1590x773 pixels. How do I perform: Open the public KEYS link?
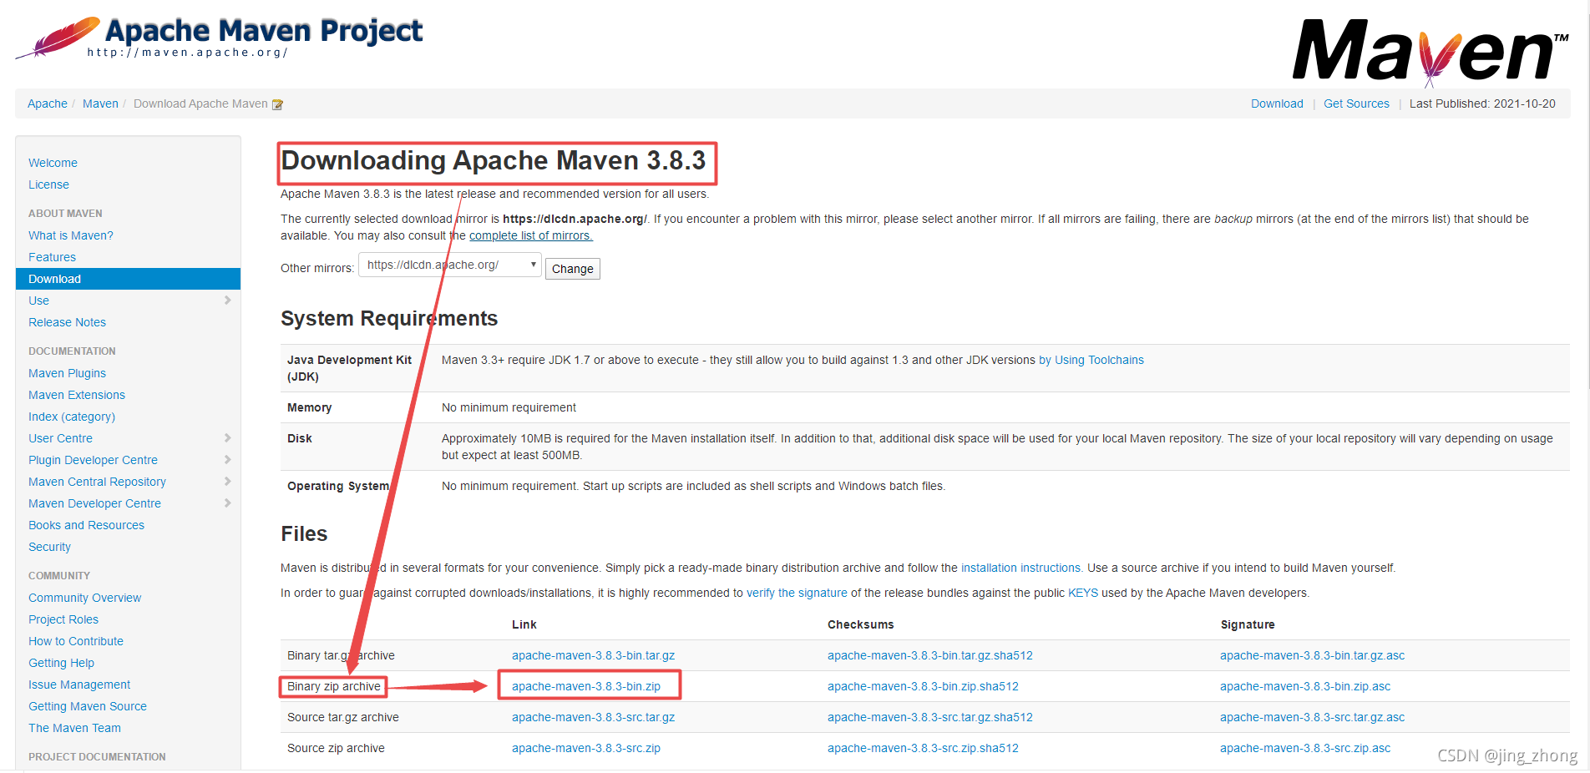[x=1083, y=593]
